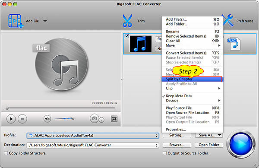Expand the Decode submenu
This screenshot has height=168, width=259.
(193, 101)
